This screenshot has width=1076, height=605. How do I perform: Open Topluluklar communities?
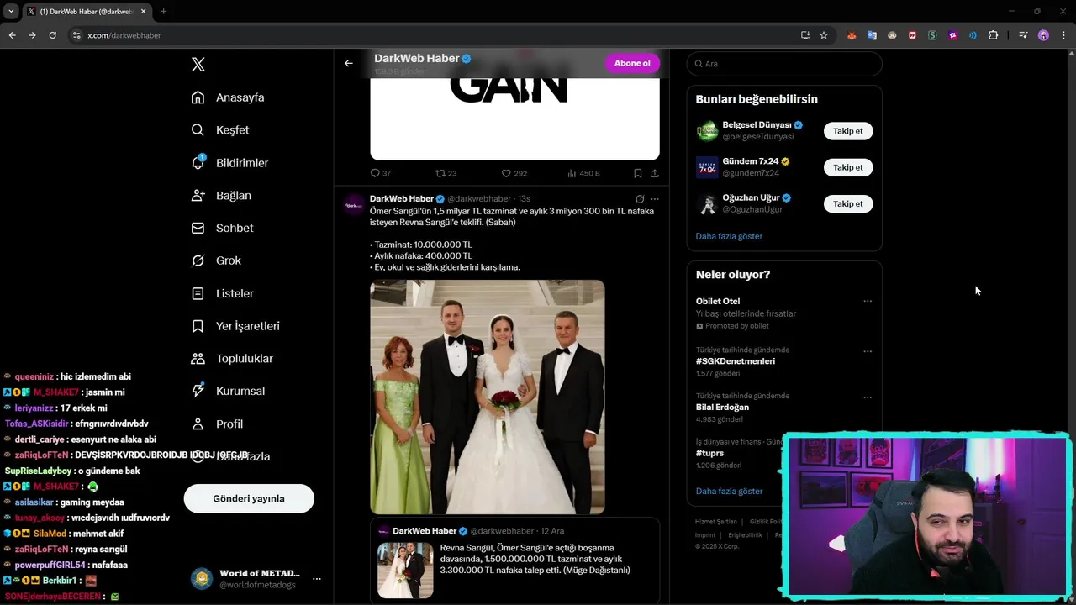click(x=232, y=359)
